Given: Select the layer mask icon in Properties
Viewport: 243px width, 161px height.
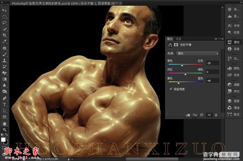Looking at the screenshot, I should point(176,45).
